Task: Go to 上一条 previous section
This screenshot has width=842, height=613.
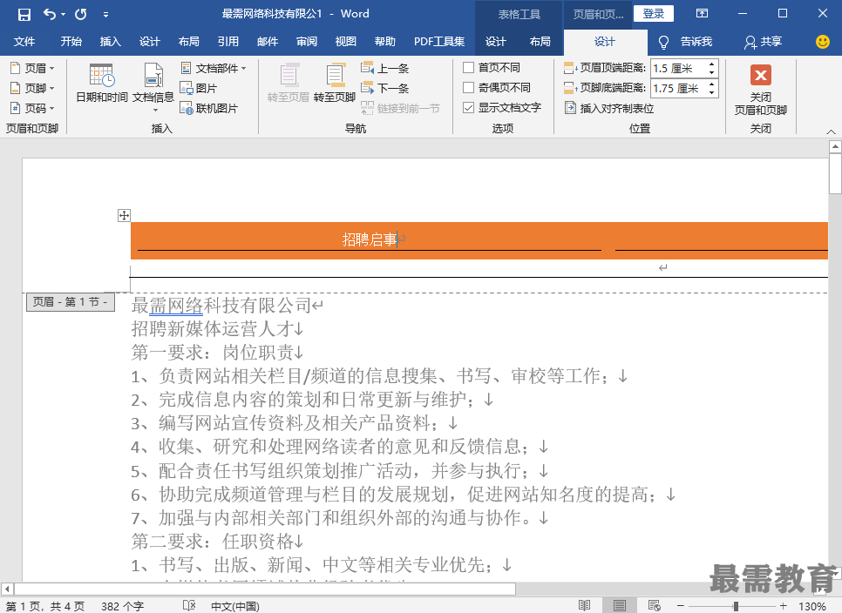Action: pyautogui.click(x=385, y=68)
